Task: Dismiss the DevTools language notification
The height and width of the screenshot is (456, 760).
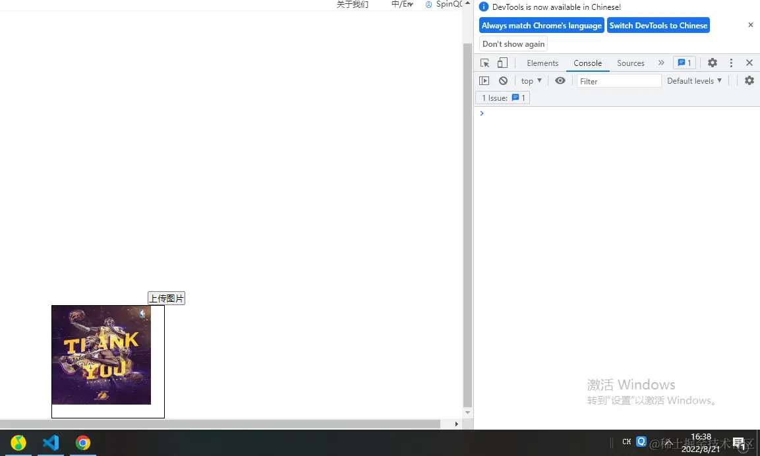Action: coord(750,25)
